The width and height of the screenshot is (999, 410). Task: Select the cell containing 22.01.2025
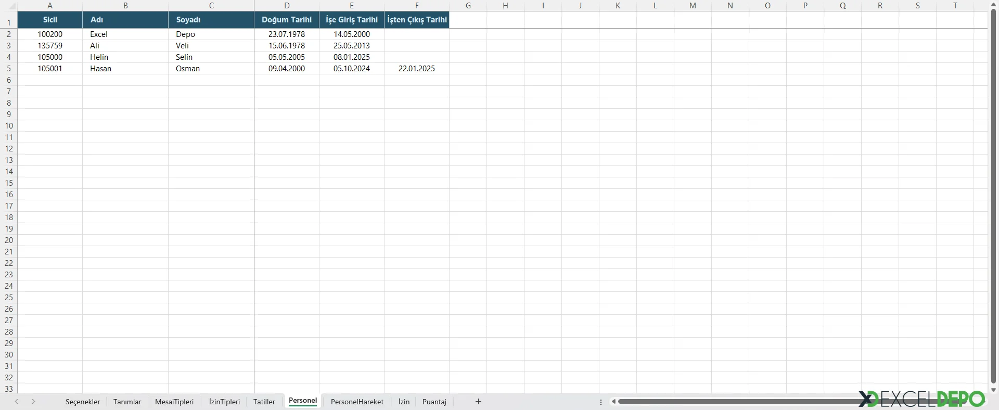tap(416, 69)
